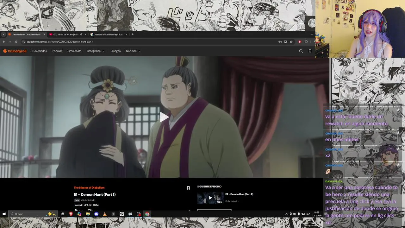Expand the Categorías dropdown

click(x=95, y=51)
